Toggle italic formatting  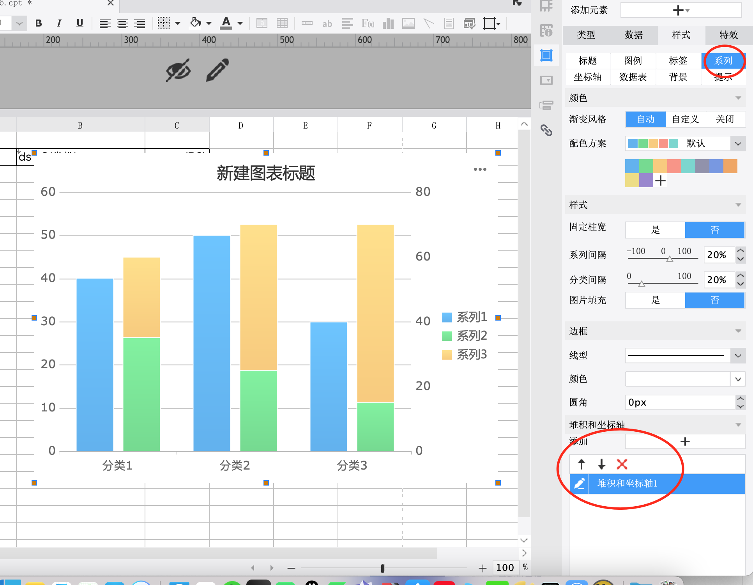click(59, 23)
